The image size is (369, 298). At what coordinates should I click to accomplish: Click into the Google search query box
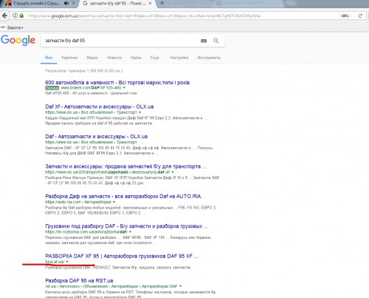click(120, 41)
